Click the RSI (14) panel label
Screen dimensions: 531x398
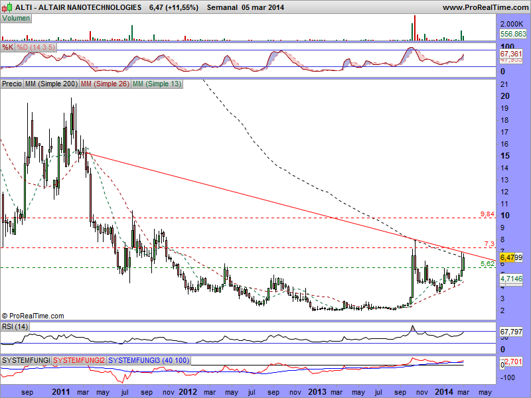point(15,326)
